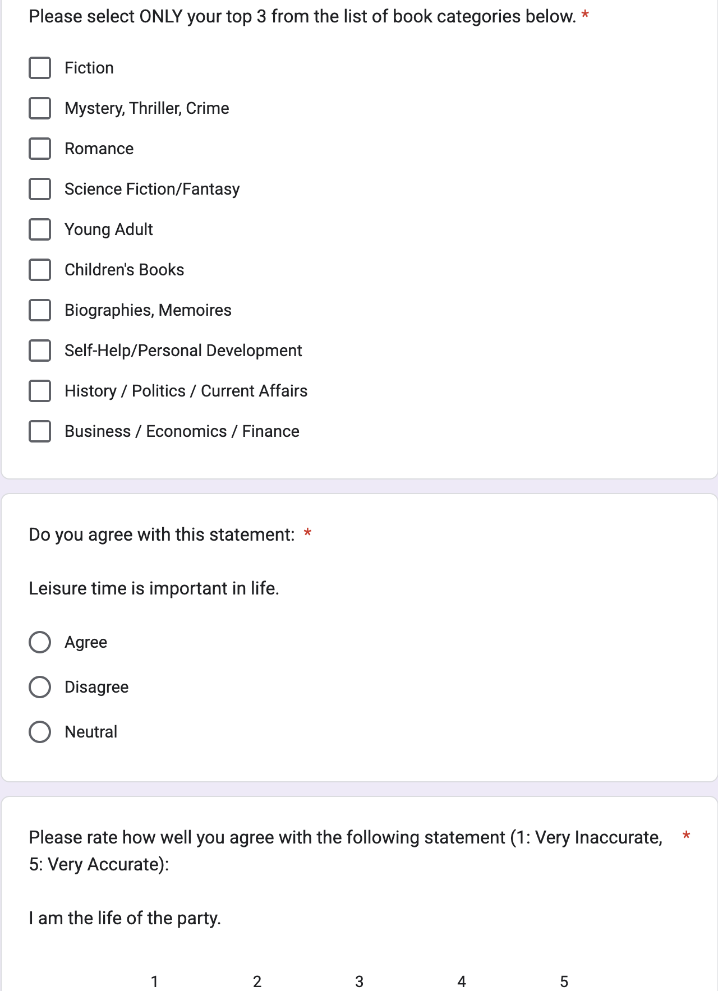Click rating scale number 2
This screenshot has width=718, height=991.
pos(257,981)
